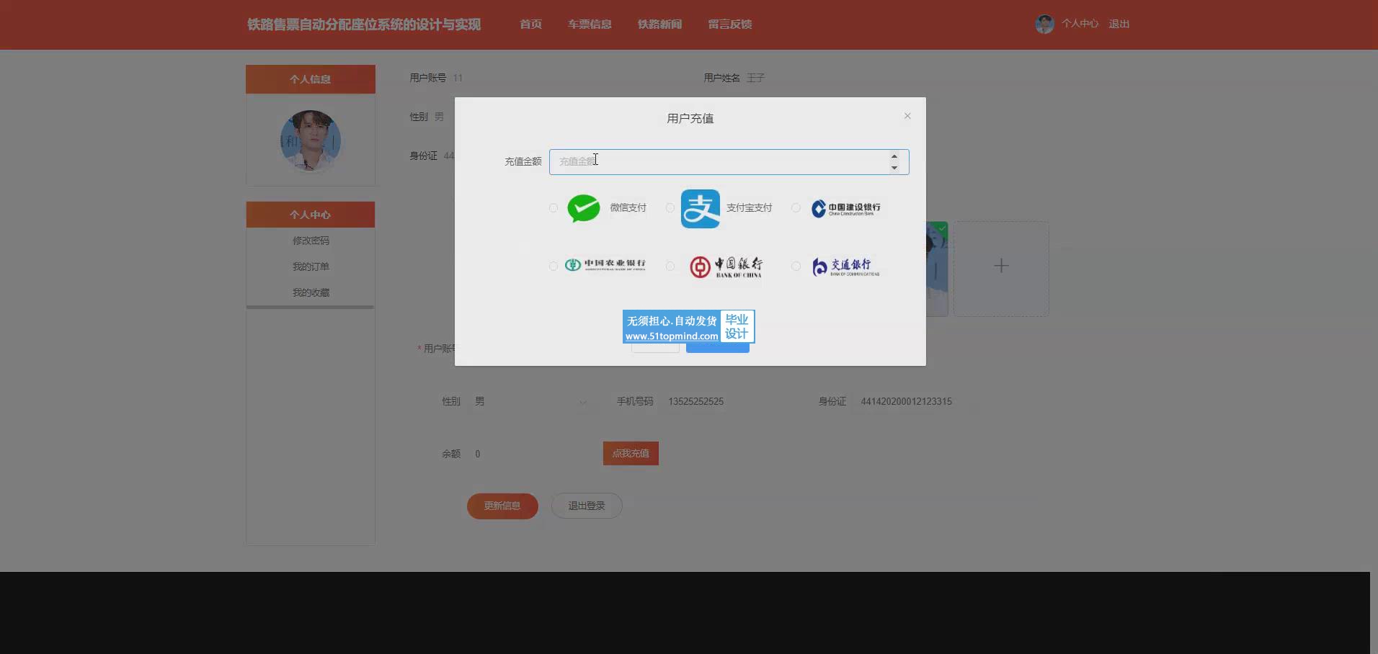The height and width of the screenshot is (654, 1378).
Task: Click the user avatar icon in header
Action: (x=1044, y=24)
